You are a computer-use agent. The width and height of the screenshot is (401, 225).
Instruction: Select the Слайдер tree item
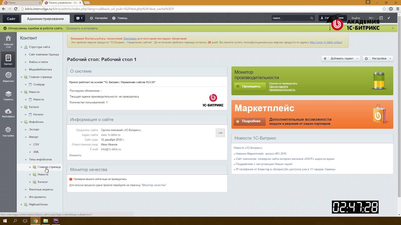point(39,84)
